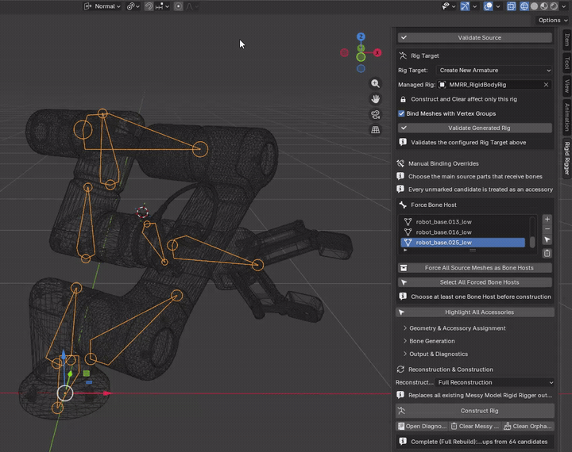572x452 pixels.
Task: Click the Construct Rig button
Action: (474, 411)
